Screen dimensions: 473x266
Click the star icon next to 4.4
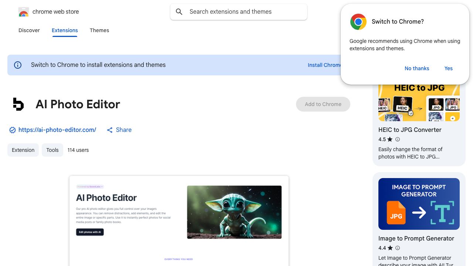[x=390, y=248]
